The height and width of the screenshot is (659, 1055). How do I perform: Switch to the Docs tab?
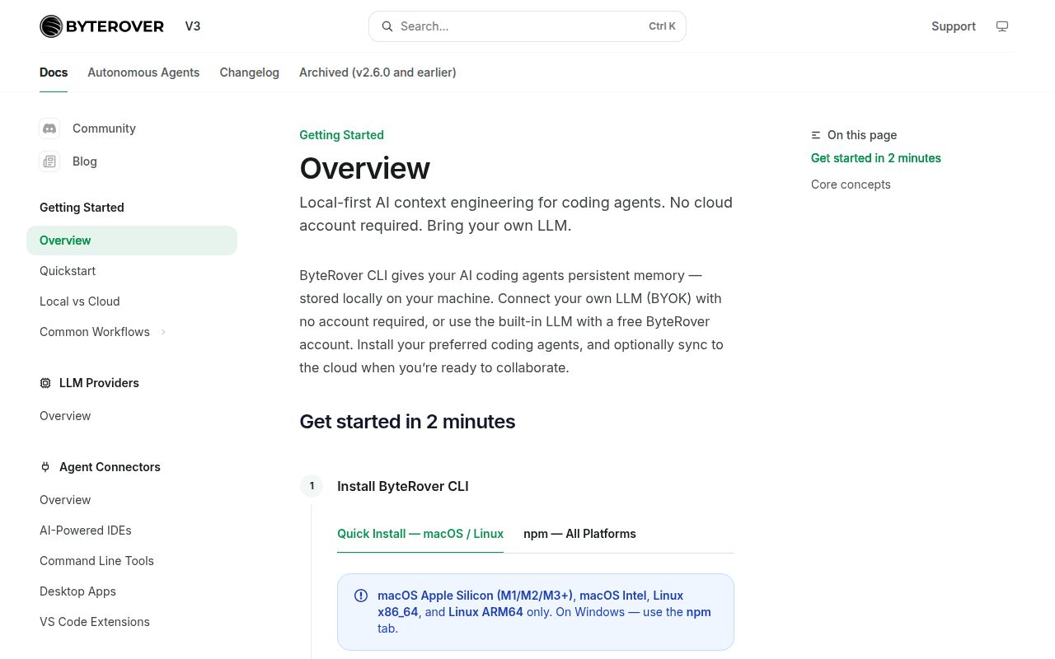(x=54, y=72)
